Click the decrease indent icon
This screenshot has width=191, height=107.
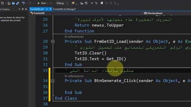(92, 3)
